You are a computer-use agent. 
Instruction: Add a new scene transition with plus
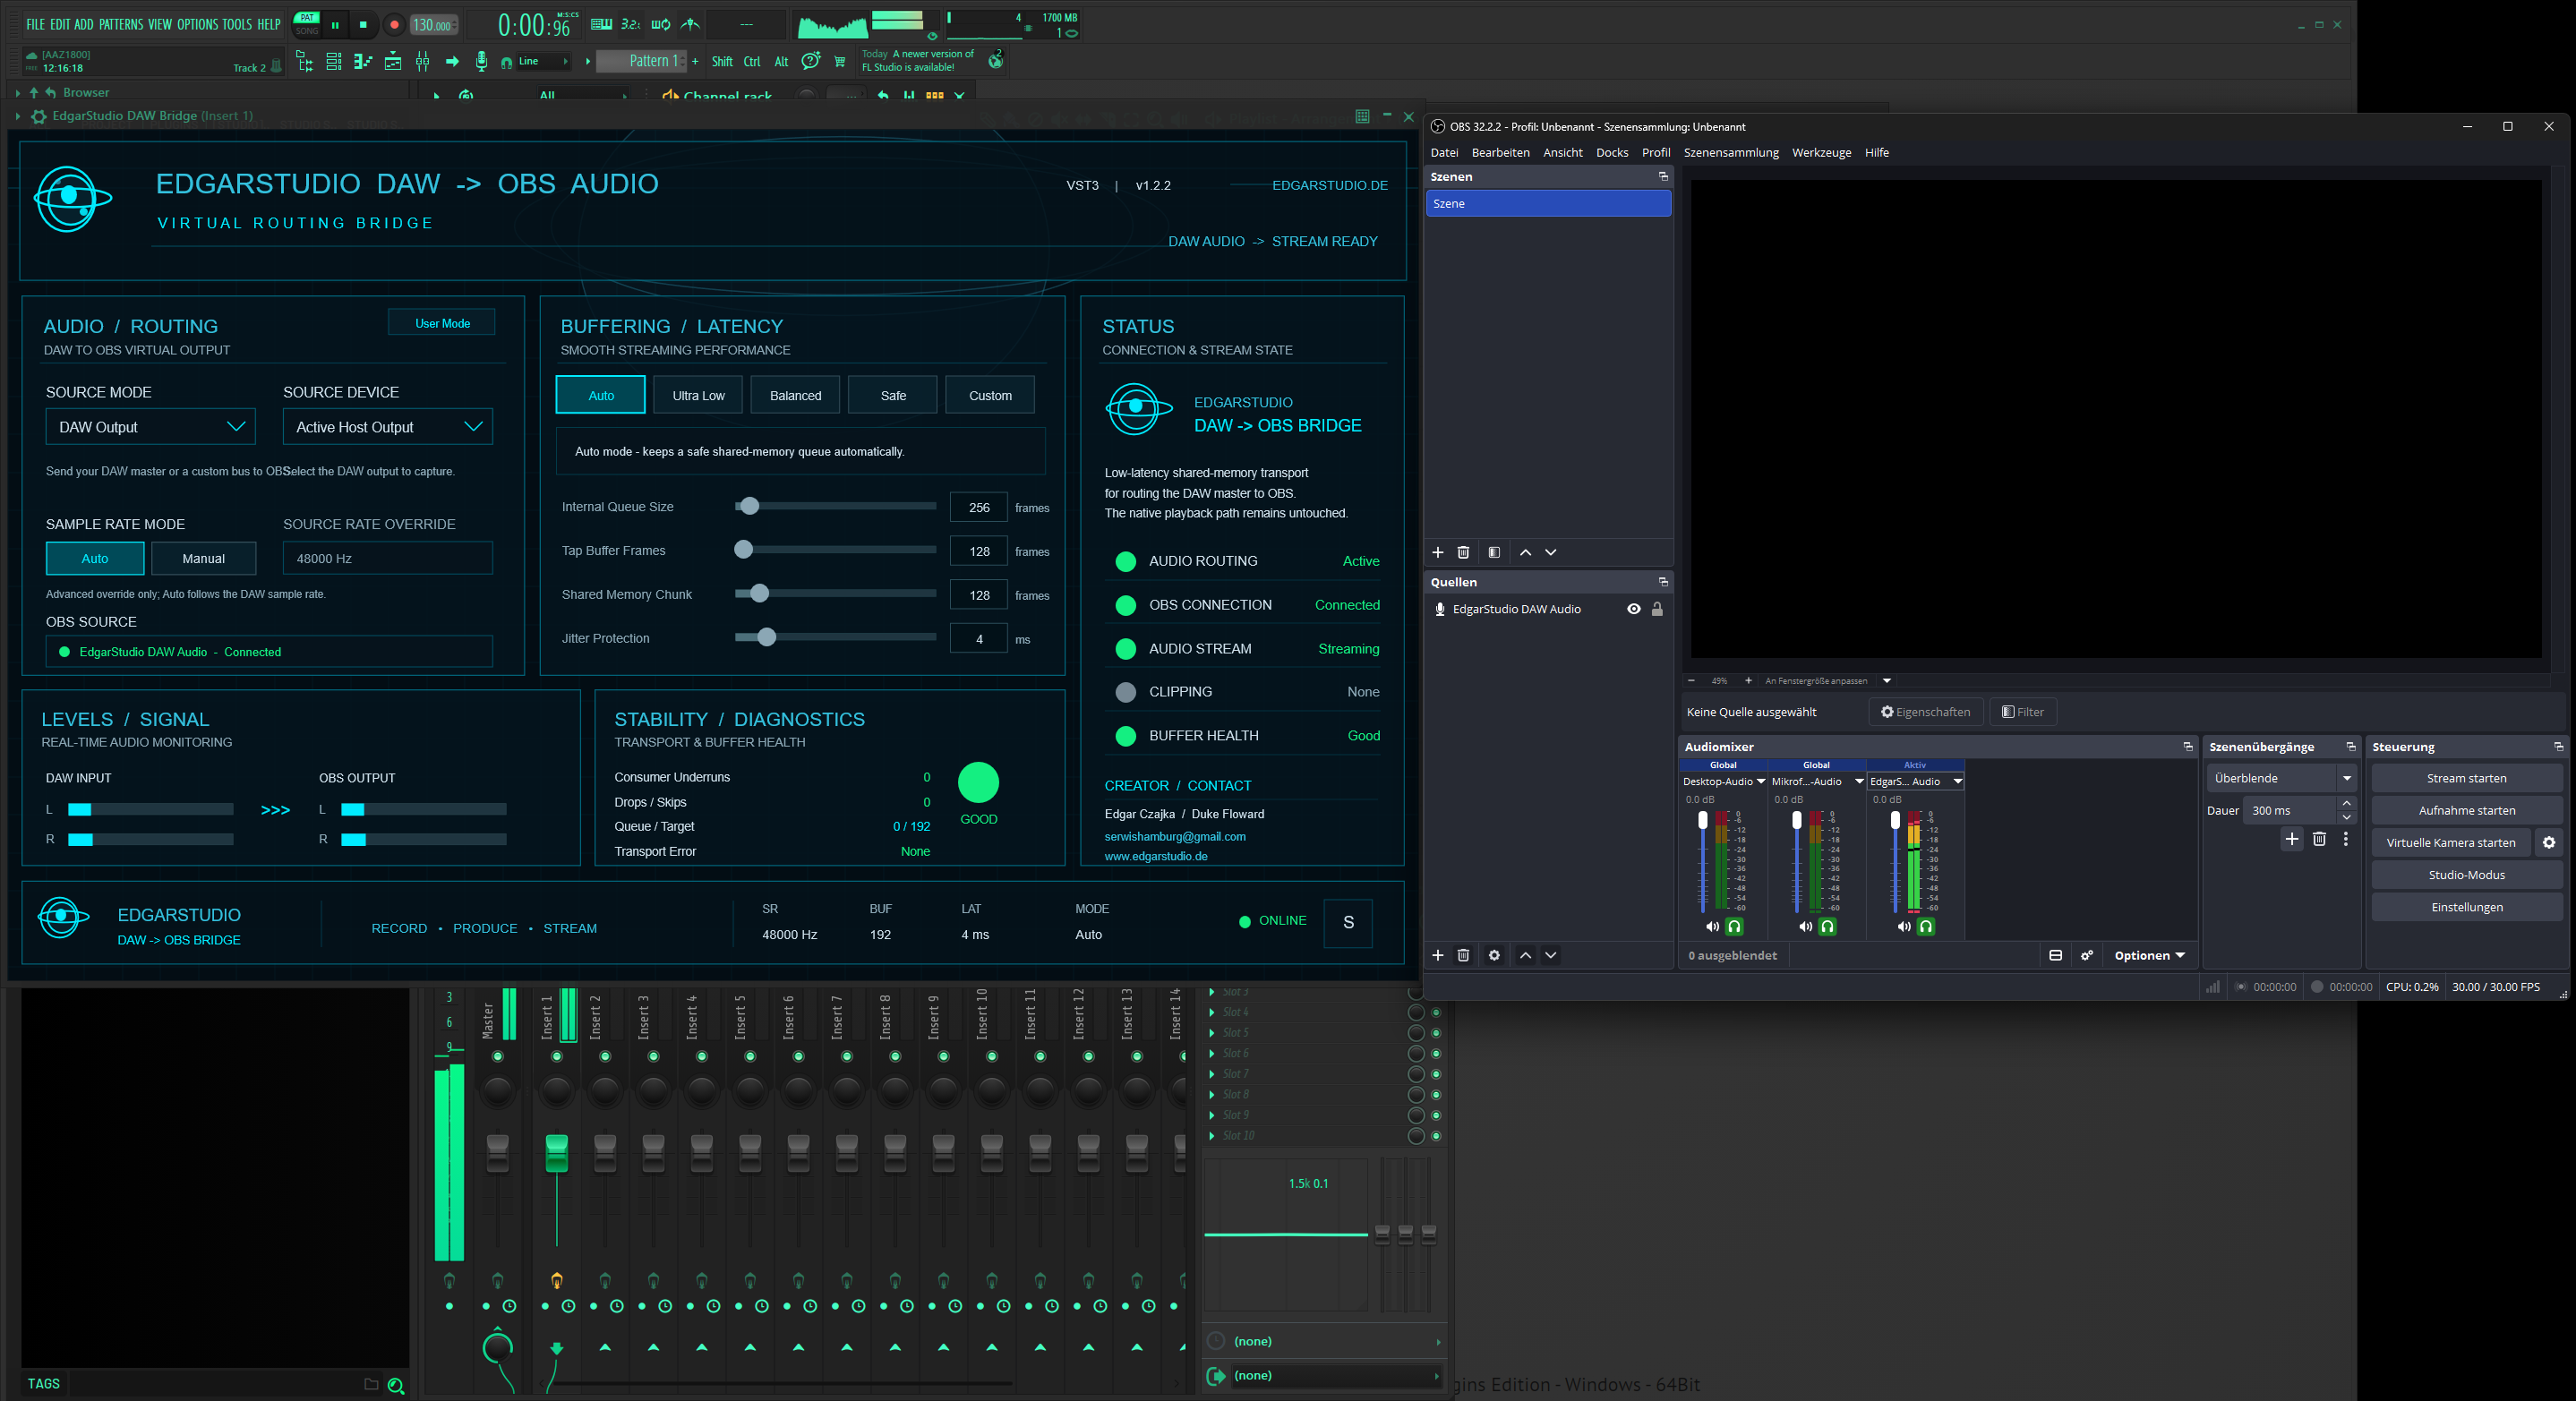(x=2292, y=839)
